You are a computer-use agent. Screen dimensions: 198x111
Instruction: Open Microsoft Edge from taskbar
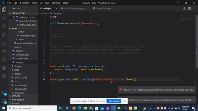click(80, 108)
